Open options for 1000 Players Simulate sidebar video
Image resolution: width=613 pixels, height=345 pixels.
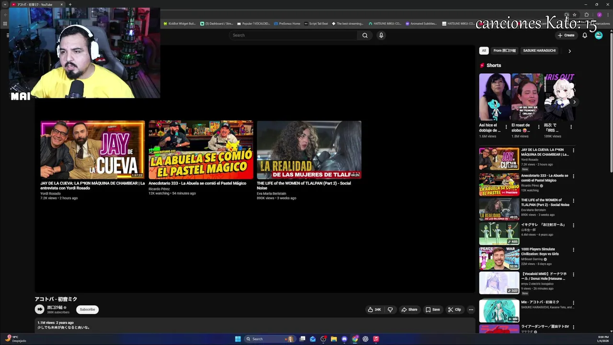[x=573, y=250]
